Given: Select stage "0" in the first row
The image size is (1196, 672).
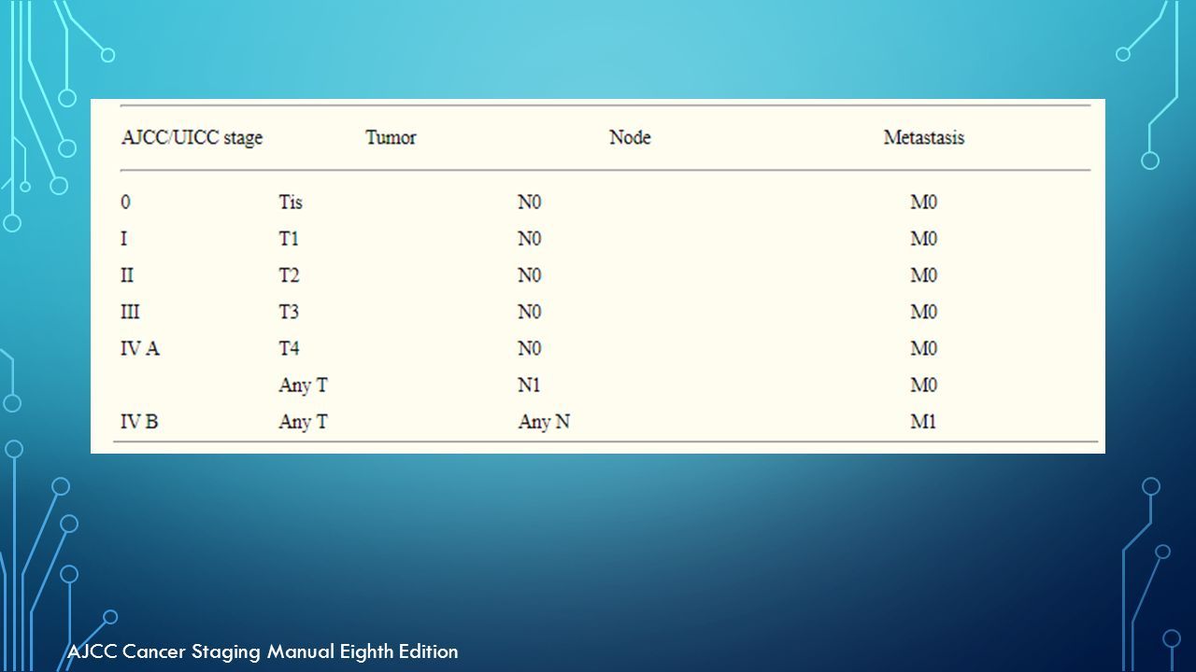Looking at the screenshot, I should point(126,203).
